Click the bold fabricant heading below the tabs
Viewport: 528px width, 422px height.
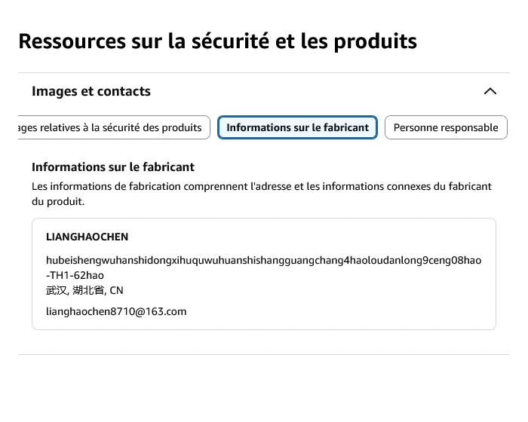[x=113, y=167]
